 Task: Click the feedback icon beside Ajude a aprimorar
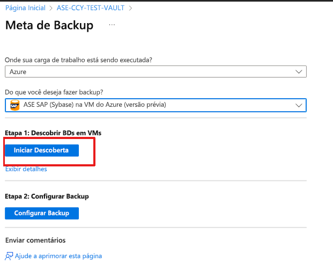point(9,256)
